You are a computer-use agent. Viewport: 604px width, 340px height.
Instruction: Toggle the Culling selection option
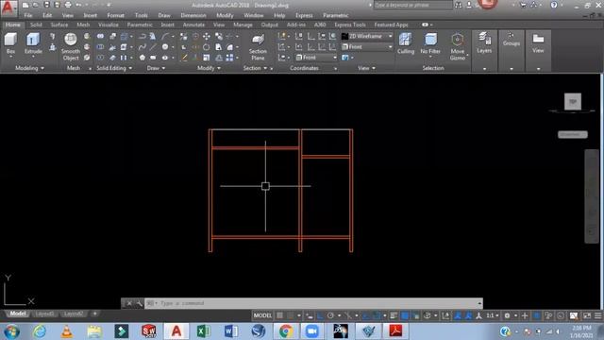[406, 43]
